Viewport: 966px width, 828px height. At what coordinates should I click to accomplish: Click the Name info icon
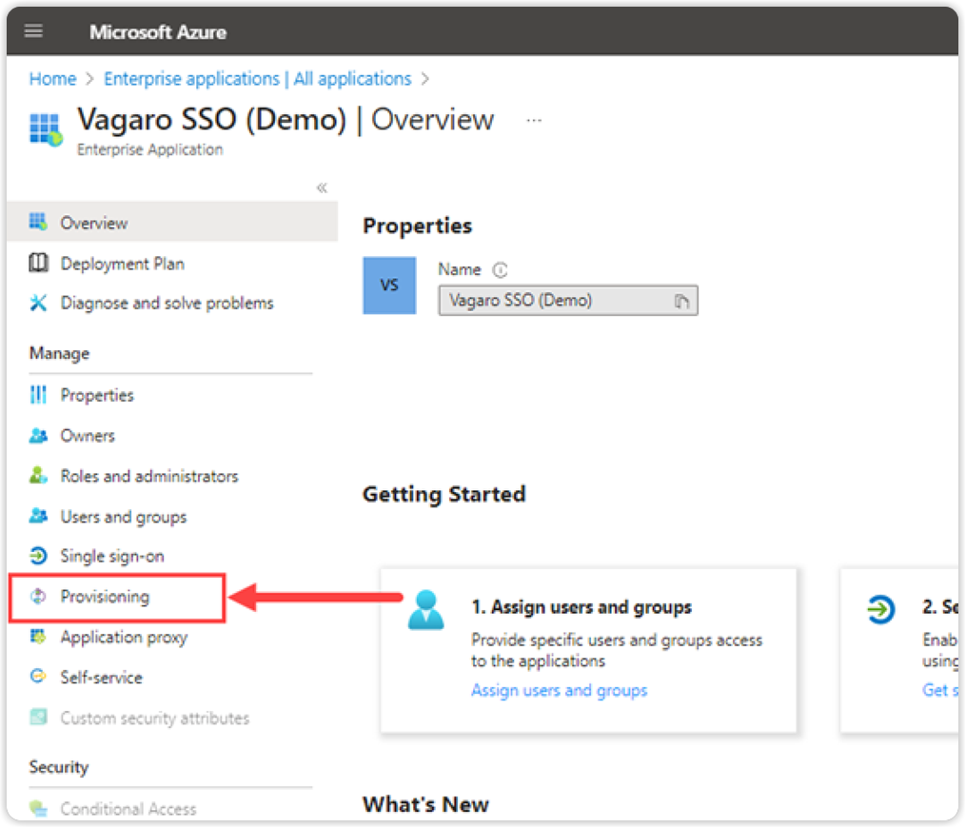tap(500, 270)
